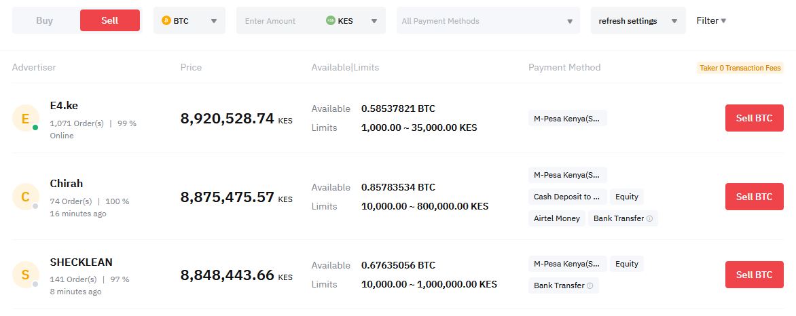Click limits 1,000.00 ~ 35,000.00 KES
Screen dimensions: 796x316
click(x=419, y=127)
